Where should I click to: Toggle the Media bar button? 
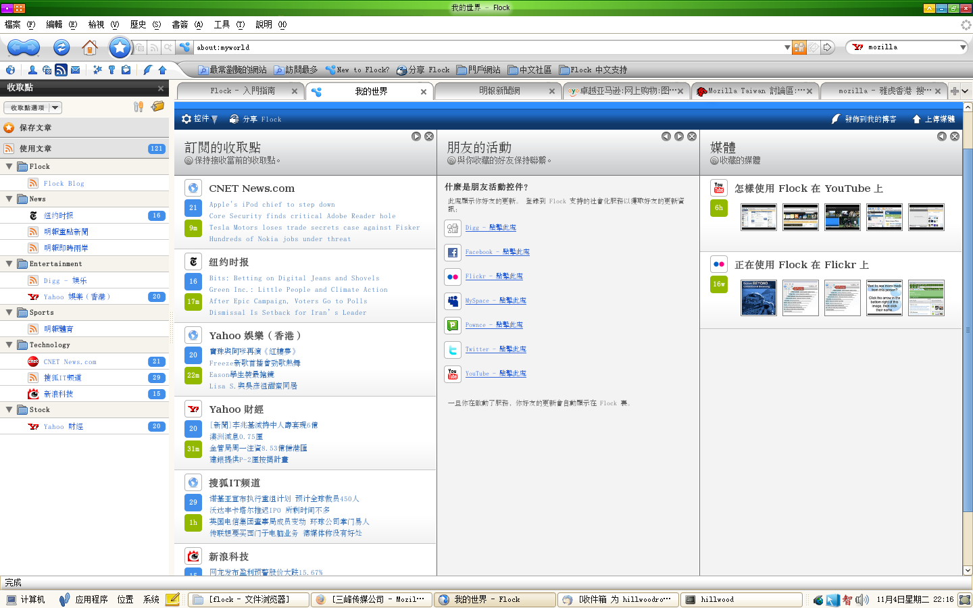coord(47,70)
